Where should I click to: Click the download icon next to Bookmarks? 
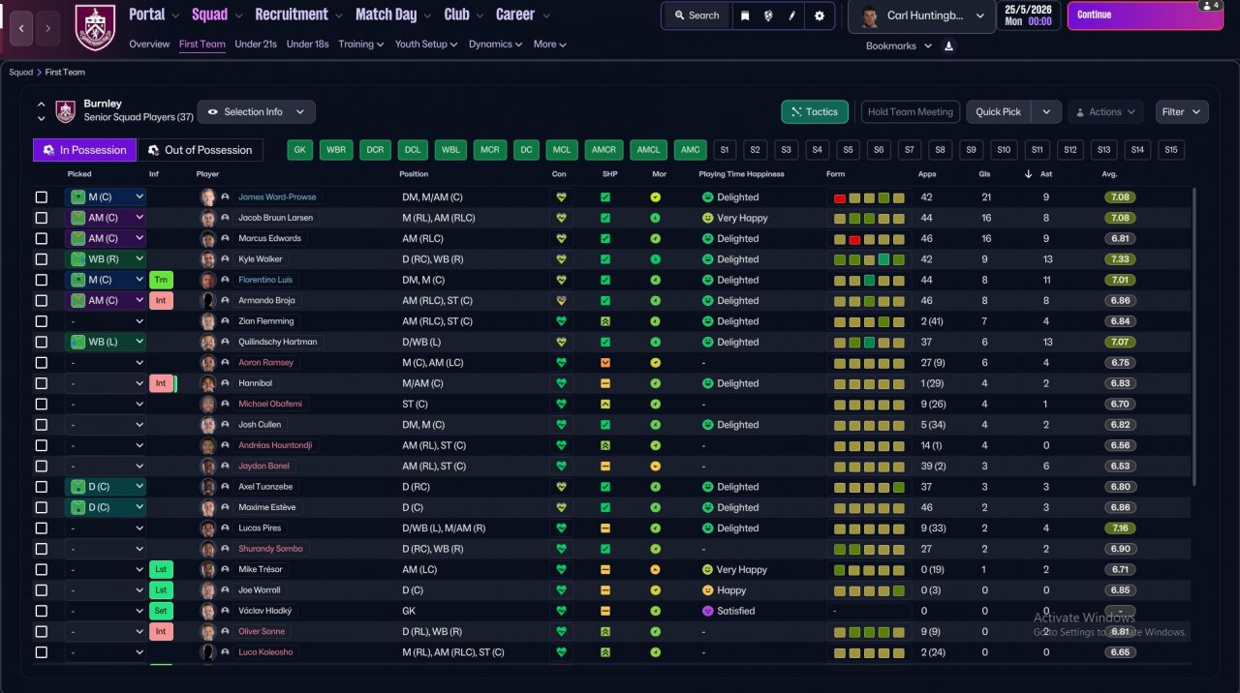[x=948, y=45]
